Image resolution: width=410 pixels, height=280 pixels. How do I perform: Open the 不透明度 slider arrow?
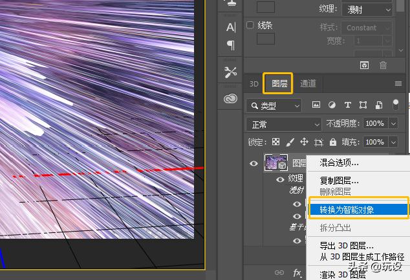[394, 123]
